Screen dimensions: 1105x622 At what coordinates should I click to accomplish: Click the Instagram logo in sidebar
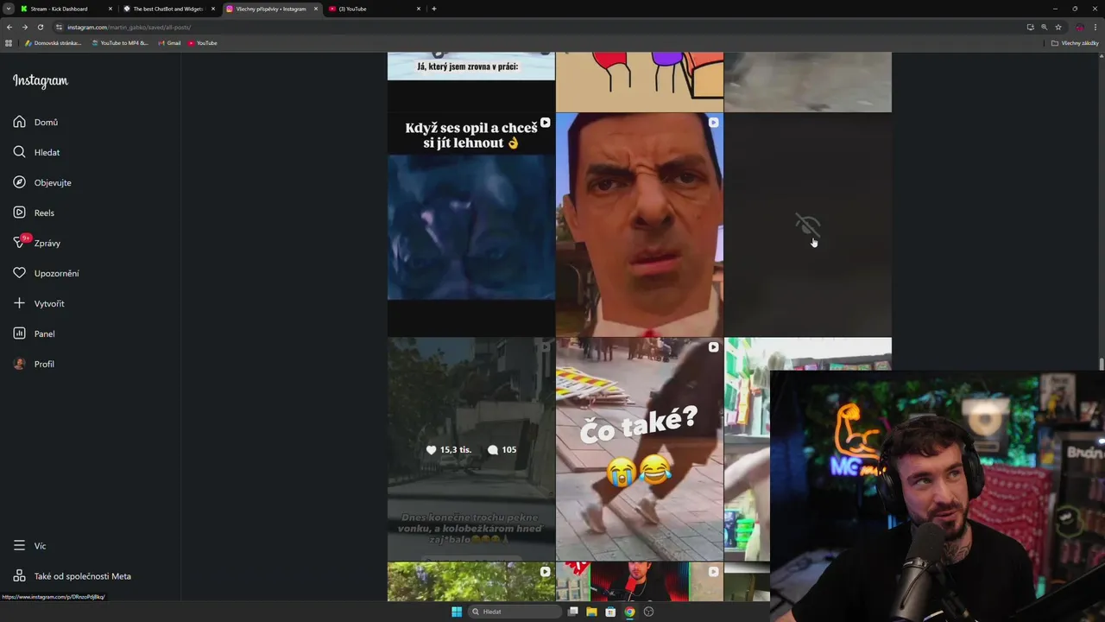(x=40, y=80)
